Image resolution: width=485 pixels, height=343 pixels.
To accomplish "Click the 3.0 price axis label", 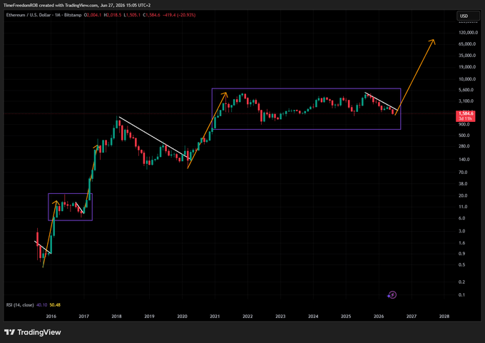I will [x=461, y=231].
